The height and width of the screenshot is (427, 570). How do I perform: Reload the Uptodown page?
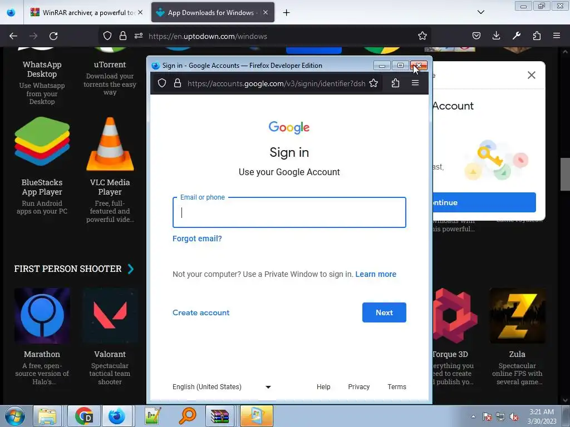pos(53,36)
